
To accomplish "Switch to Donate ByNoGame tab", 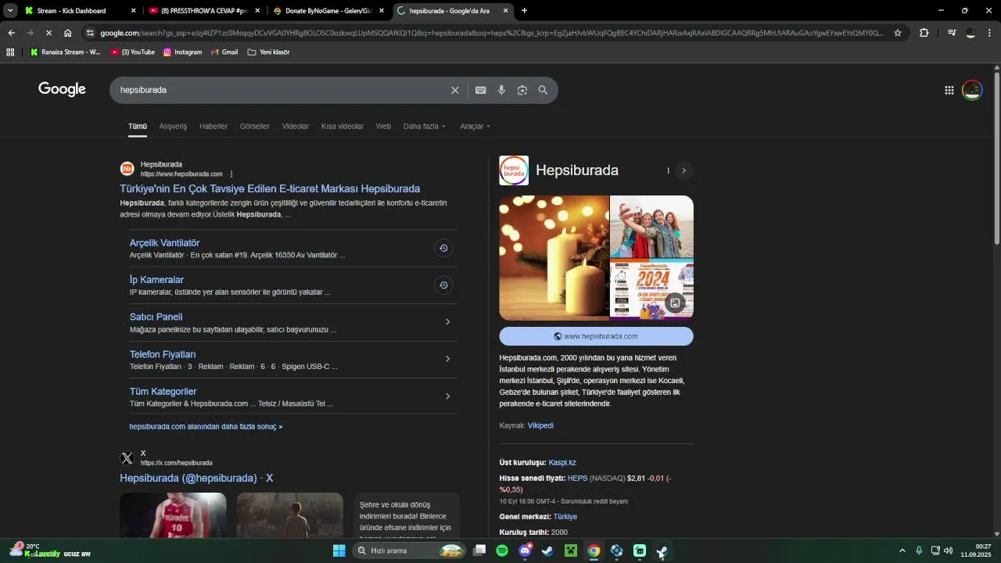I will (328, 10).
